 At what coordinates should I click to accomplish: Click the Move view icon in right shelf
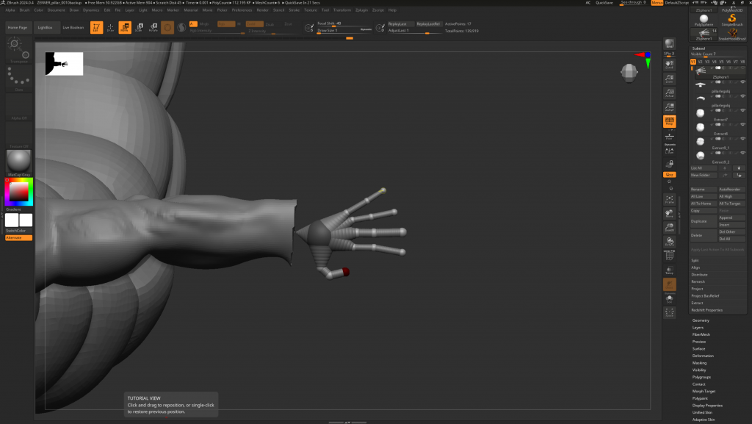[x=670, y=213]
